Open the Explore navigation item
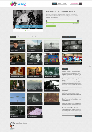Screen dimensions: 92x132 coord(65,4)
